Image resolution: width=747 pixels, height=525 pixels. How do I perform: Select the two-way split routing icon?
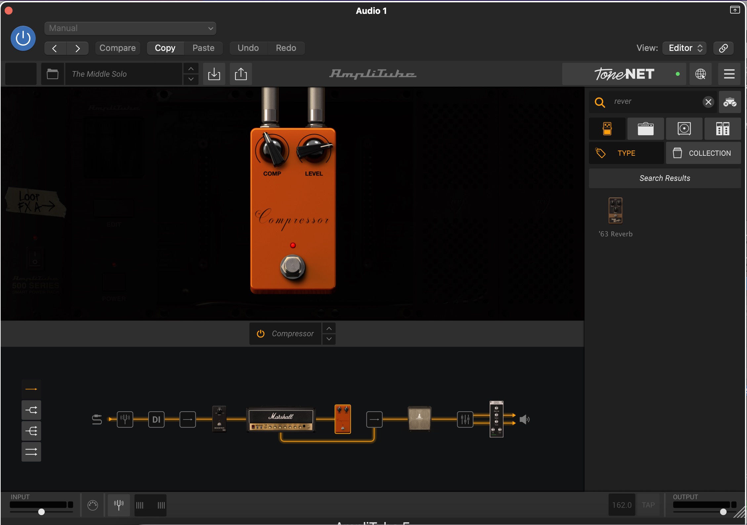pyautogui.click(x=31, y=410)
